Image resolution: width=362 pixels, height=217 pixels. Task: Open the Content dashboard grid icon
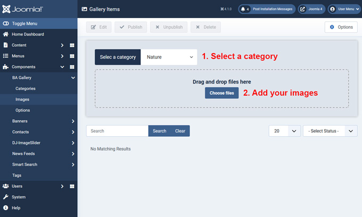(x=72, y=45)
